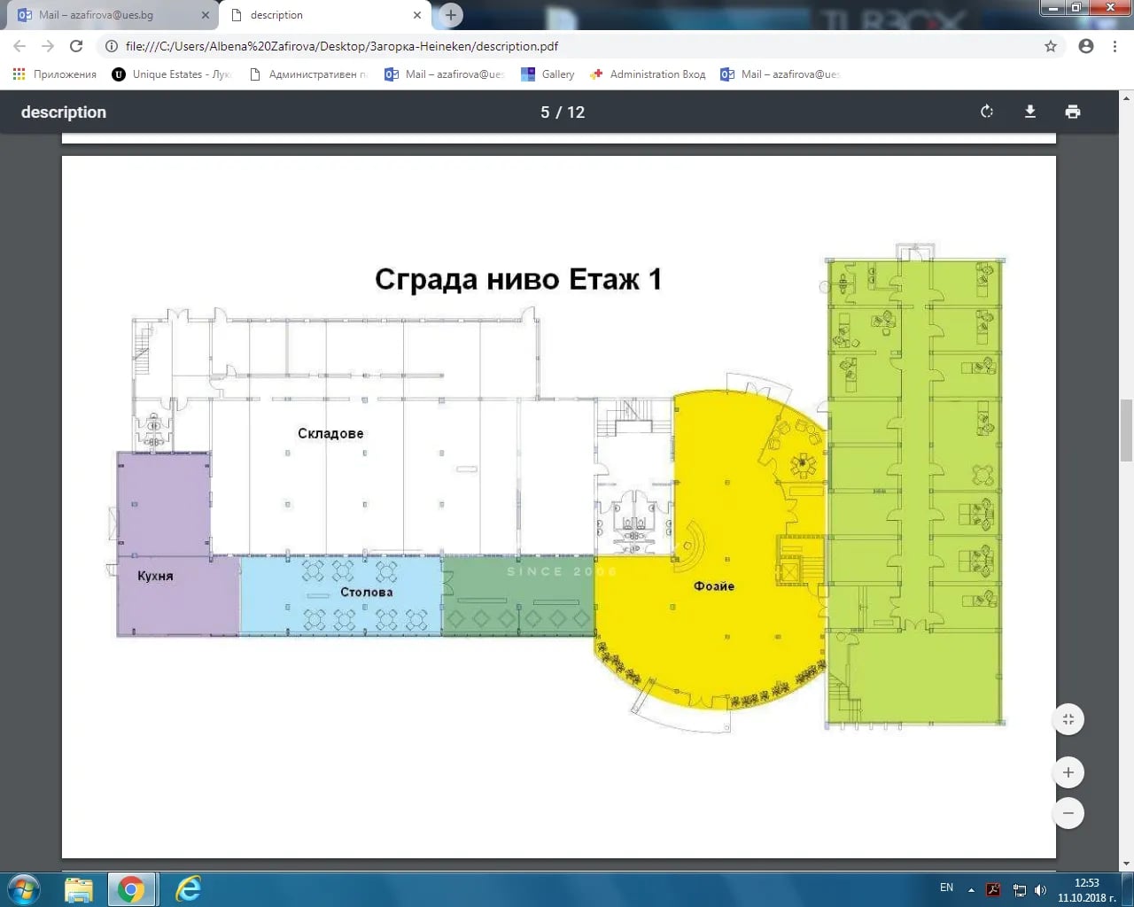Open Административен bookmark

click(308, 74)
